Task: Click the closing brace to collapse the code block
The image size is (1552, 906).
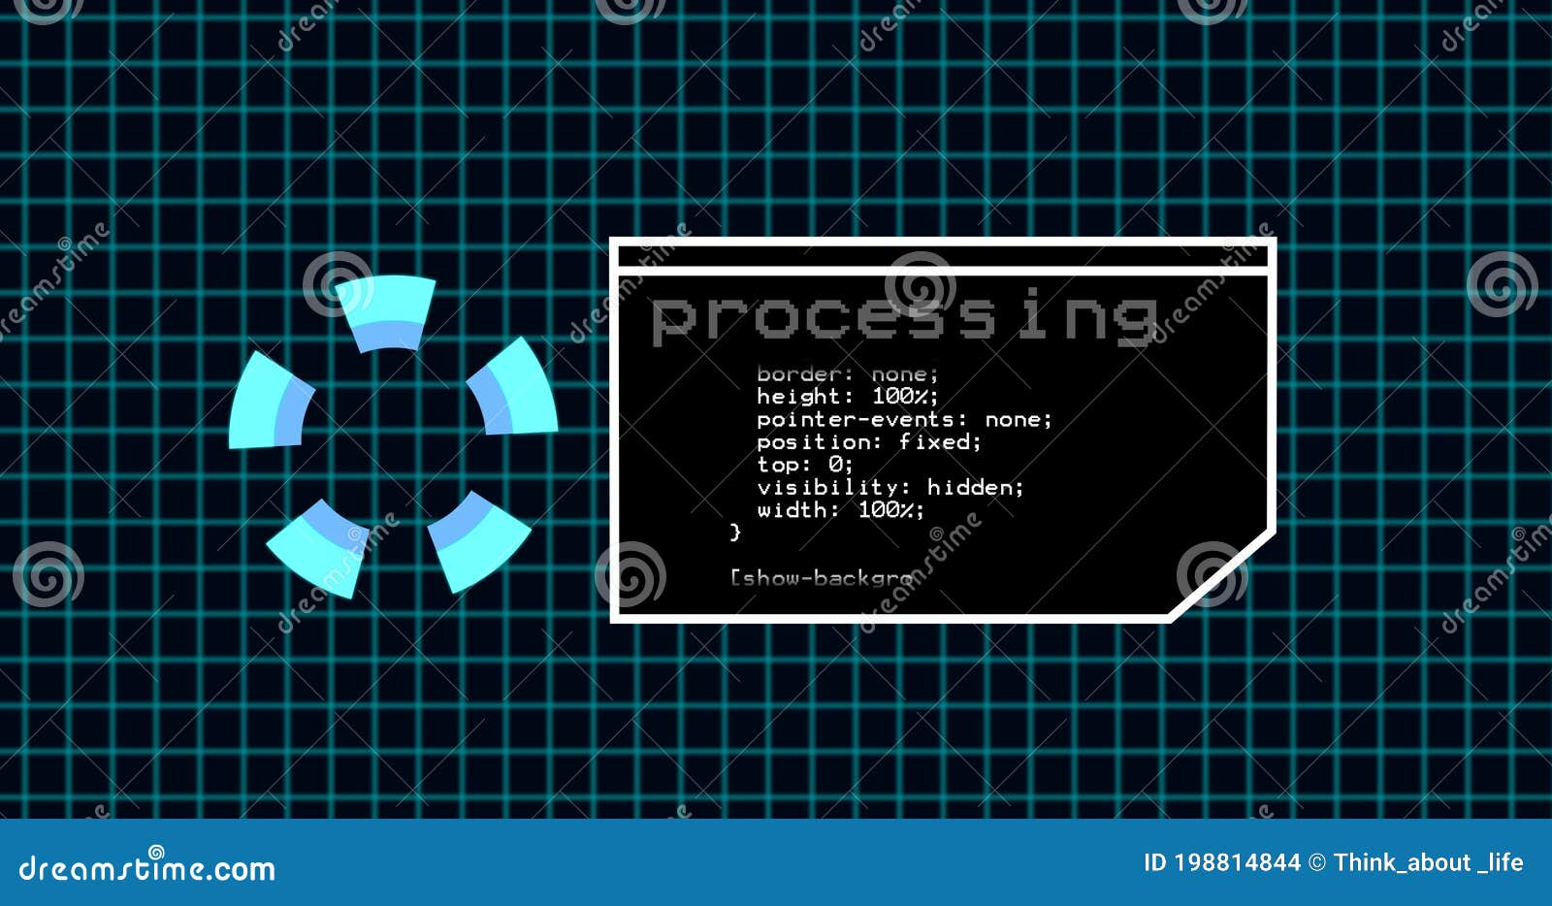Action: tap(733, 532)
